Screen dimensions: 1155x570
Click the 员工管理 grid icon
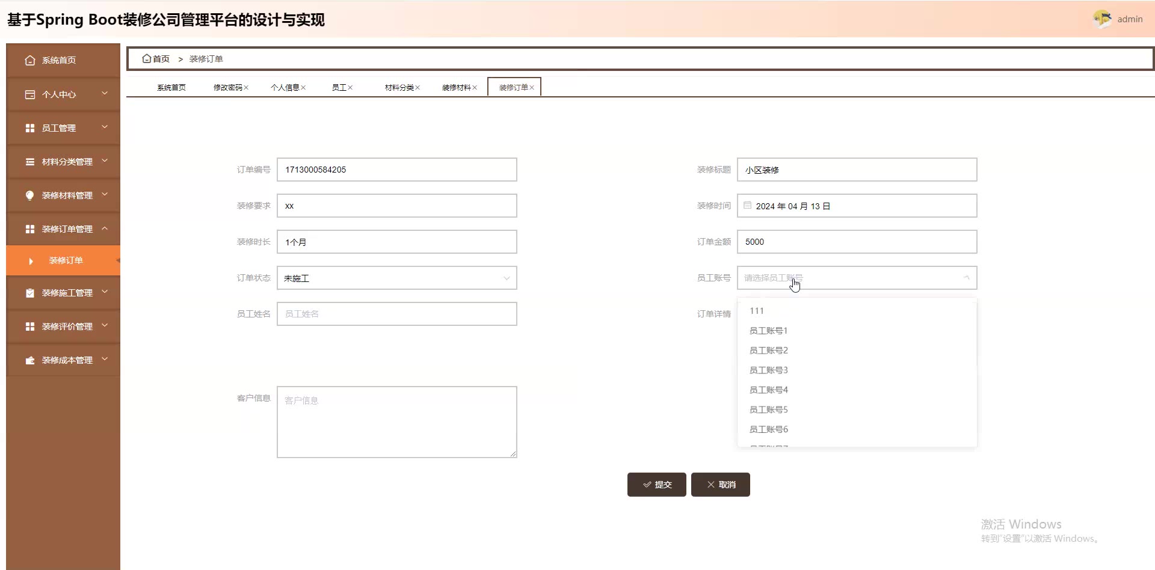(x=30, y=128)
